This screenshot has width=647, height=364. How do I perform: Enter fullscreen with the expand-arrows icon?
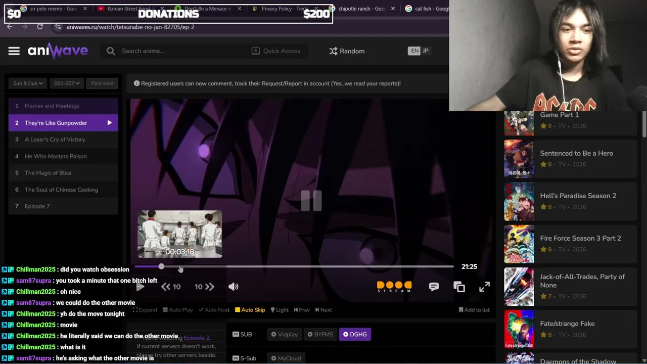click(x=484, y=287)
